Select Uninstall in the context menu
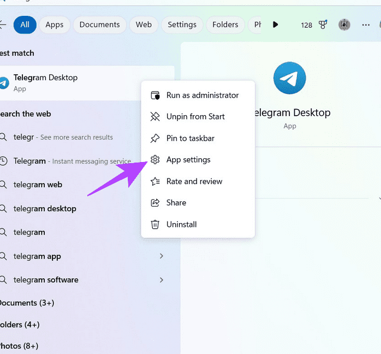 198,224
